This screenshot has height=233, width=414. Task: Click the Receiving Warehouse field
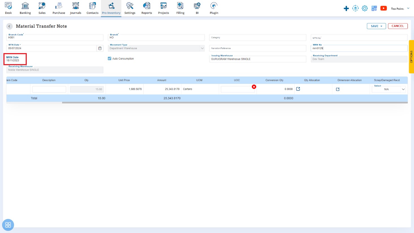(x=55, y=70)
